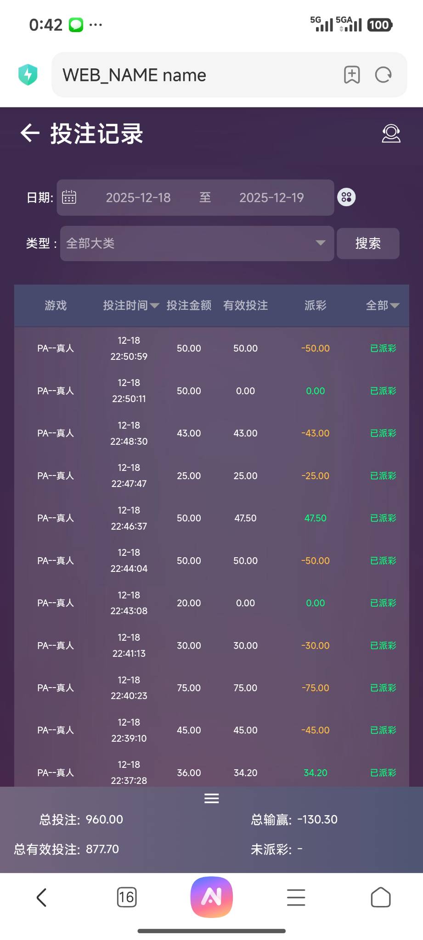Open the browser AI assistant button
Screen dimensions: 423x940
click(212, 897)
